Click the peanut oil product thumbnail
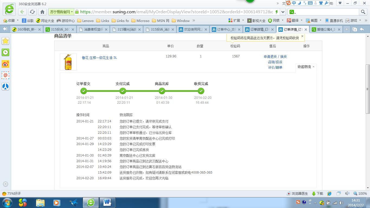 tap(68, 62)
